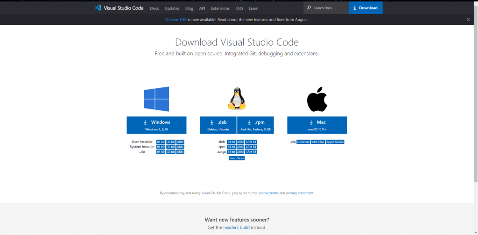Select .tar.gz ARM 64

pos(251,152)
